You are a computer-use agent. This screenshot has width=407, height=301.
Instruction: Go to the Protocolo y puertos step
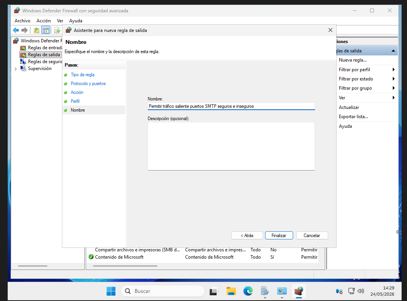[88, 84]
